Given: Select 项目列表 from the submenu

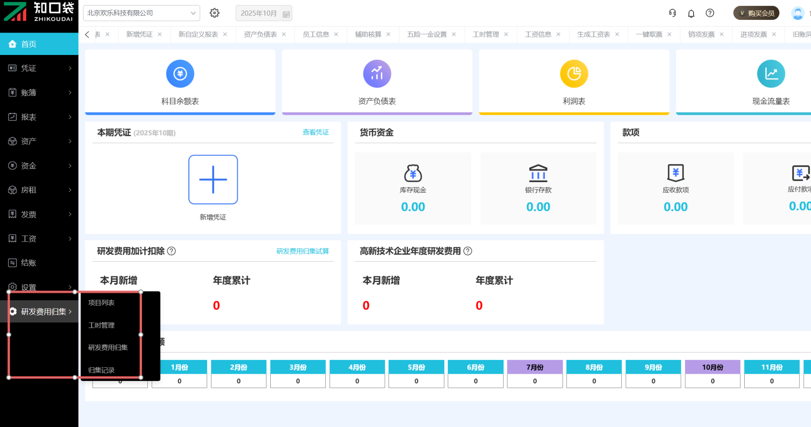Looking at the screenshot, I should click(101, 303).
